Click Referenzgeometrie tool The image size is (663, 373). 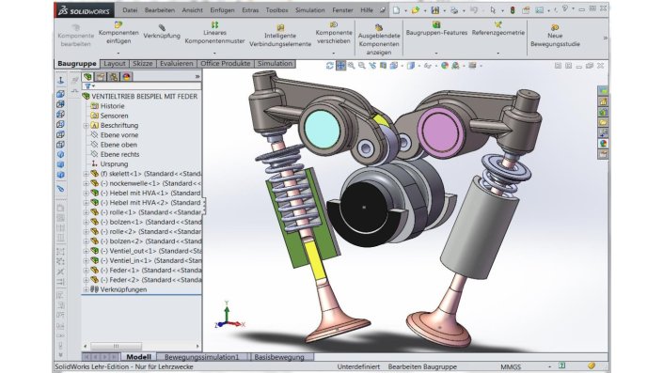point(498,29)
